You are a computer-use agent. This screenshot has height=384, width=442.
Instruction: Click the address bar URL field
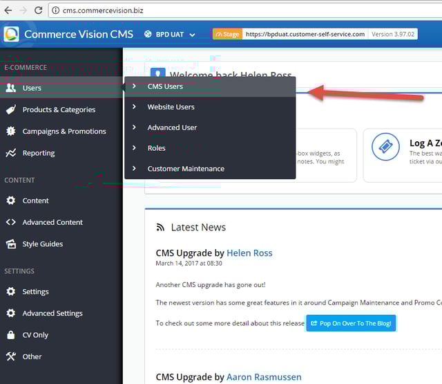pyautogui.click(x=245, y=10)
